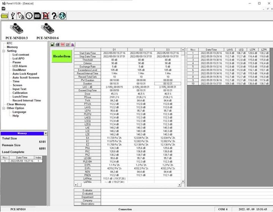Click the crossed-out red memory clear icon
The height and width of the screenshot is (212, 273).
(x=45, y=16)
